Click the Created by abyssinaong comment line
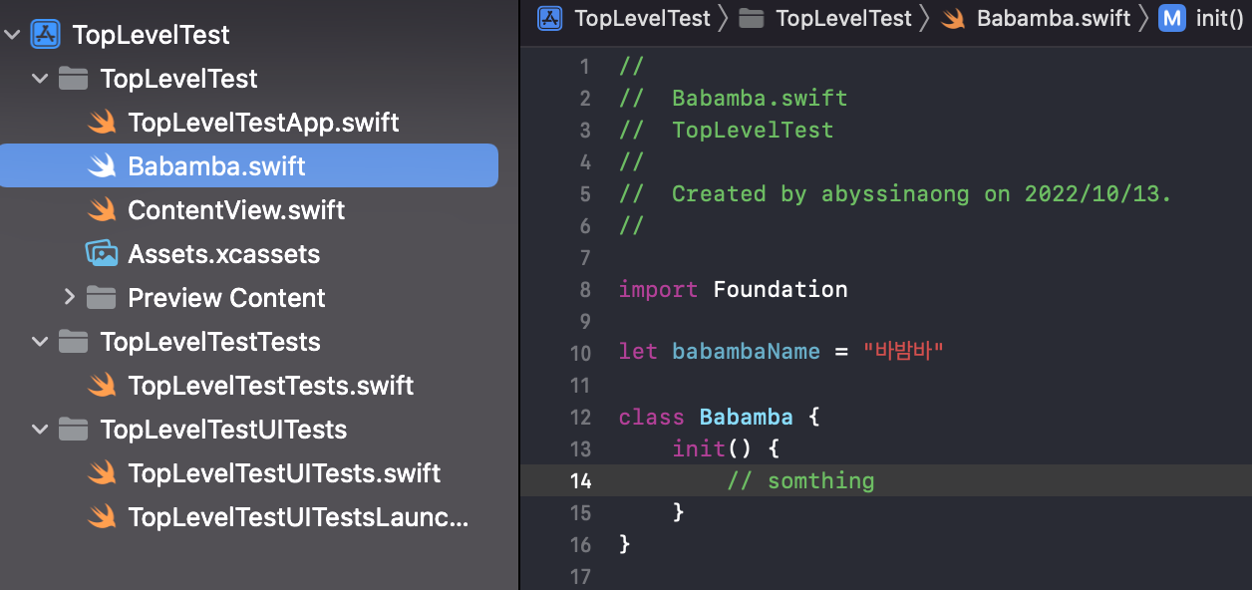This screenshot has width=1252, height=590. point(895,193)
